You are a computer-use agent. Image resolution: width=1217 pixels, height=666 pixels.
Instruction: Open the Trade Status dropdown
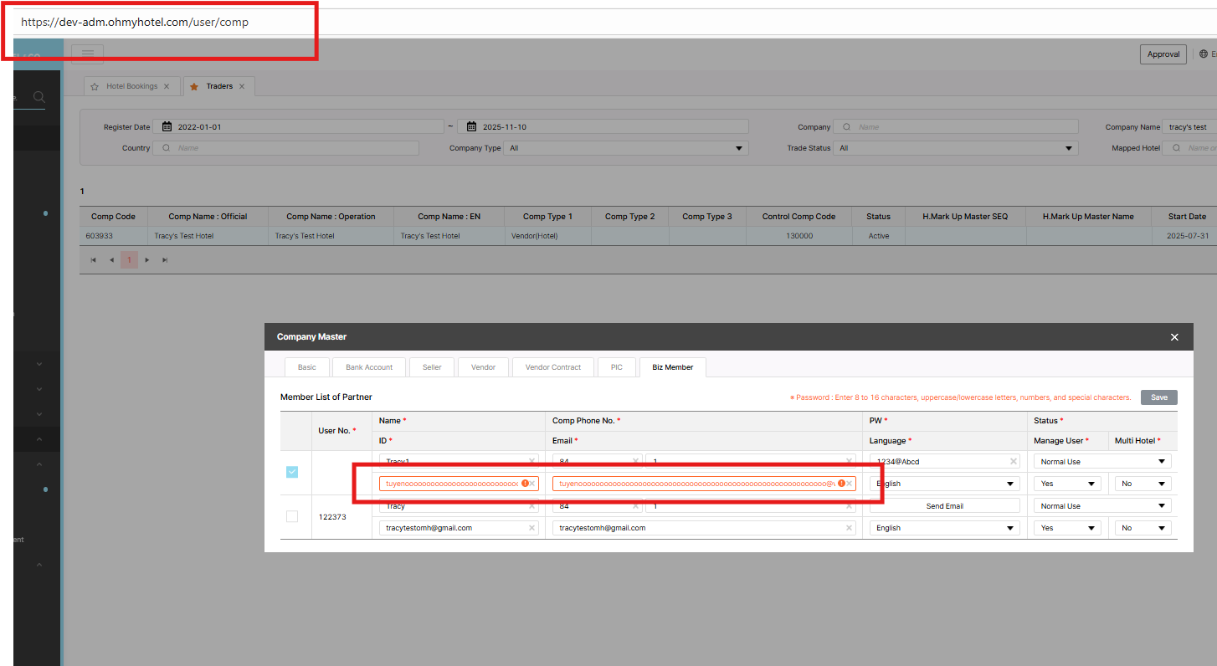click(x=955, y=148)
